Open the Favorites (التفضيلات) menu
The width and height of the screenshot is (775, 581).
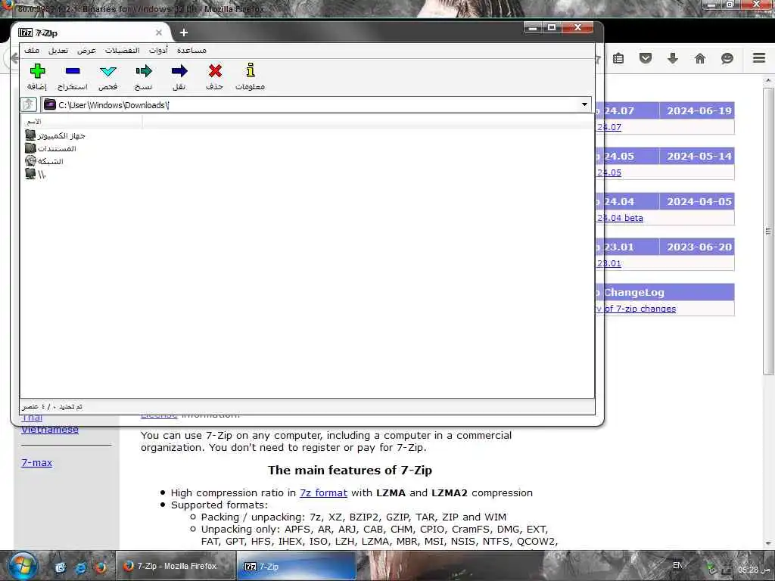pyautogui.click(x=122, y=51)
